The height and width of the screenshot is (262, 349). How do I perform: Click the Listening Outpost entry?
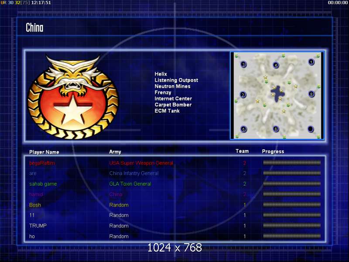(x=176, y=80)
